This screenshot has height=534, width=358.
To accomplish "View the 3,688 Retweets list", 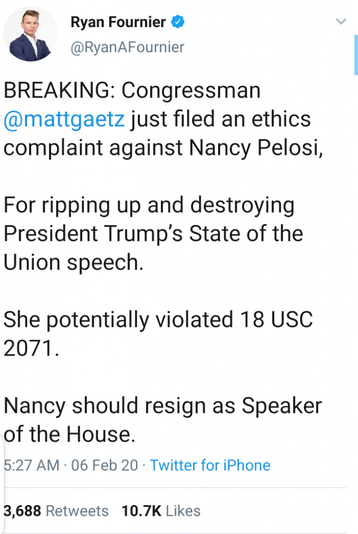I will click(x=56, y=511).
